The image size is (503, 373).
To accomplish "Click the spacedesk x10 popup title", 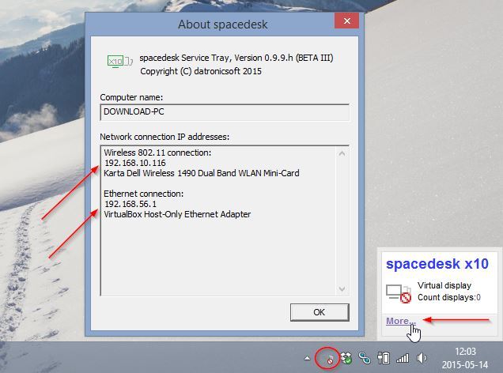I will click(437, 264).
